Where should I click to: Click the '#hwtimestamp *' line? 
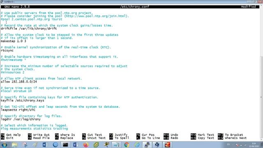pyautogui.click(x=14, y=60)
